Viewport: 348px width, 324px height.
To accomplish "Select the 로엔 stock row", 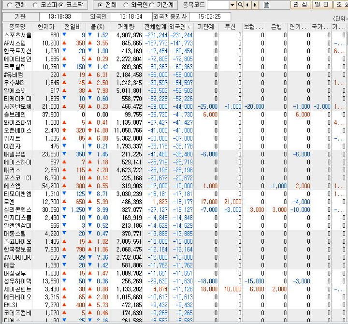I will (x=174, y=202).
